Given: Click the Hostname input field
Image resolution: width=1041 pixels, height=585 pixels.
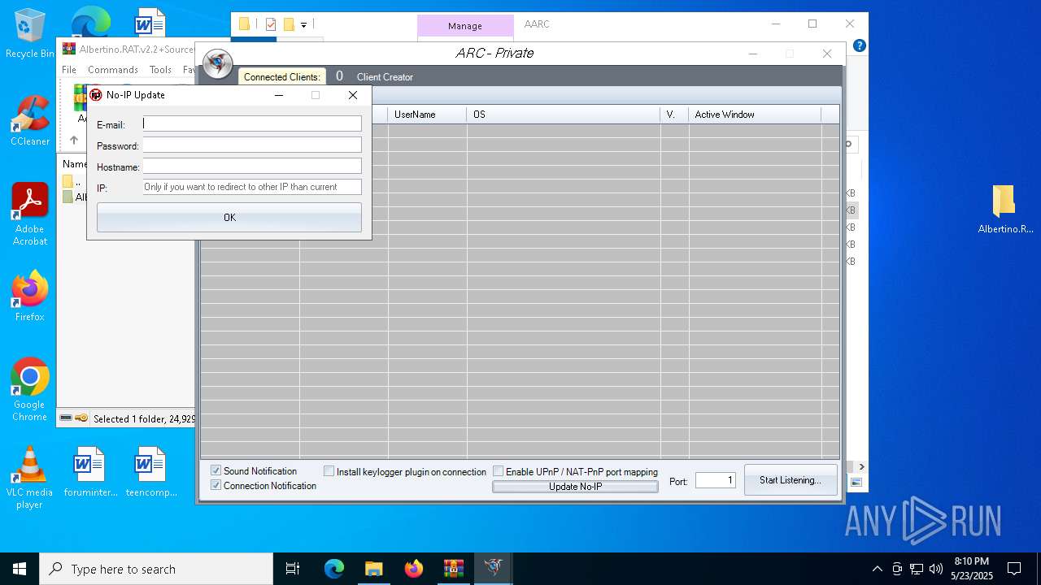Looking at the screenshot, I should tap(252, 166).
